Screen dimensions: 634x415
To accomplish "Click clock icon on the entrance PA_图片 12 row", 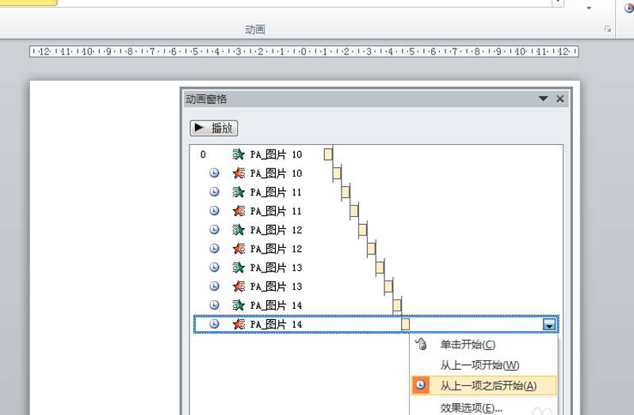I will click(214, 230).
